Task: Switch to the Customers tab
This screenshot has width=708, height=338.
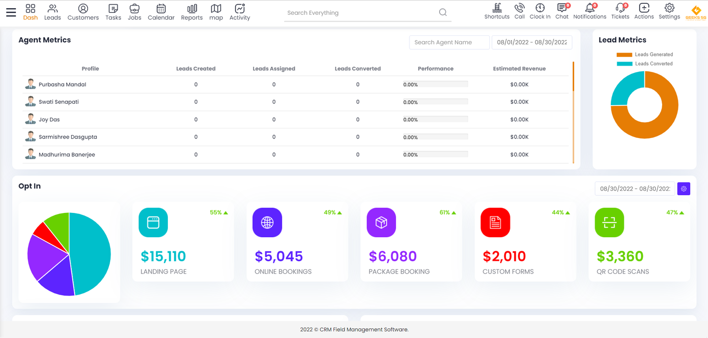Action: coord(83,12)
